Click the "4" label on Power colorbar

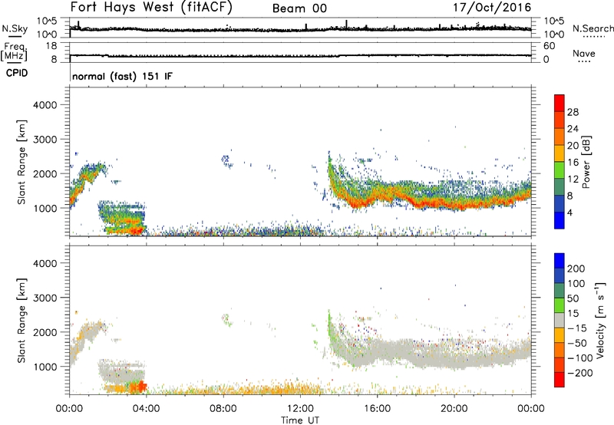(x=569, y=212)
